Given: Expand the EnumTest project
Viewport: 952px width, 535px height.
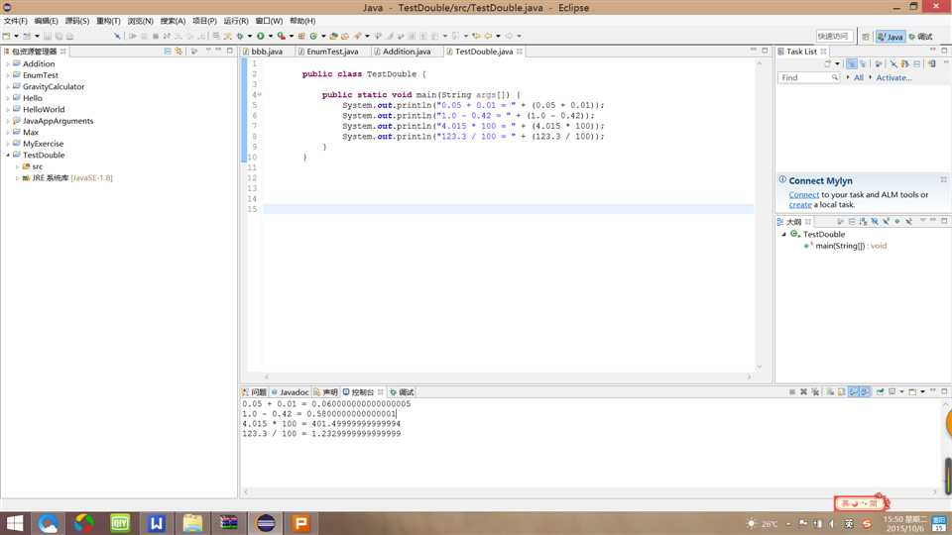Looking at the screenshot, I should click(x=8, y=75).
